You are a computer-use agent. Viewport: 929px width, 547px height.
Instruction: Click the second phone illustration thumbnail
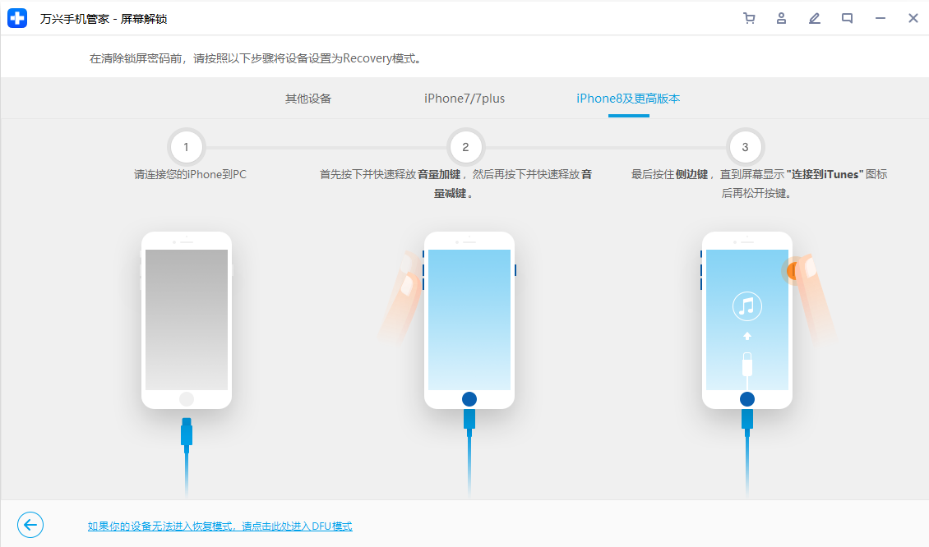(468, 320)
